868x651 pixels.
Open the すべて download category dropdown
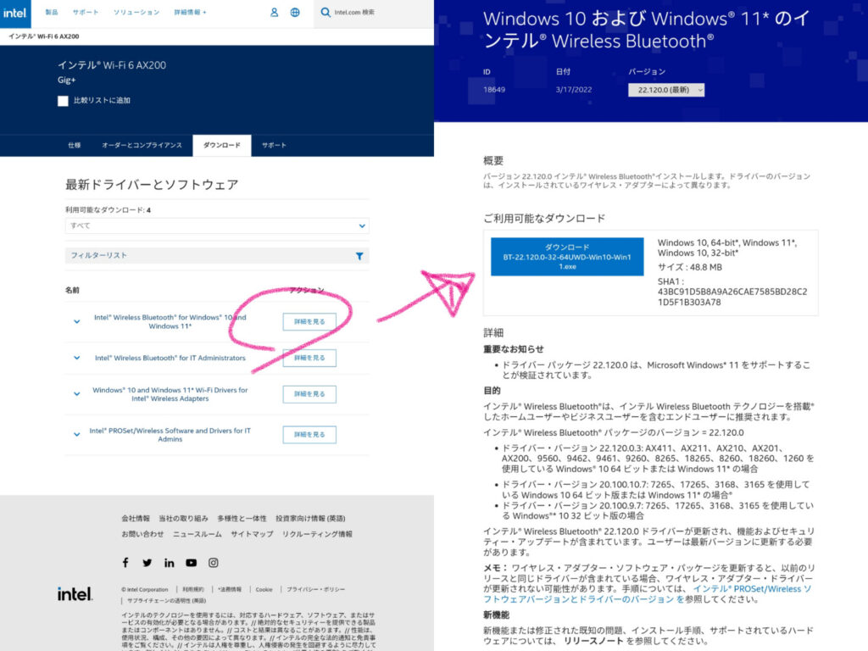[x=217, y=225]
